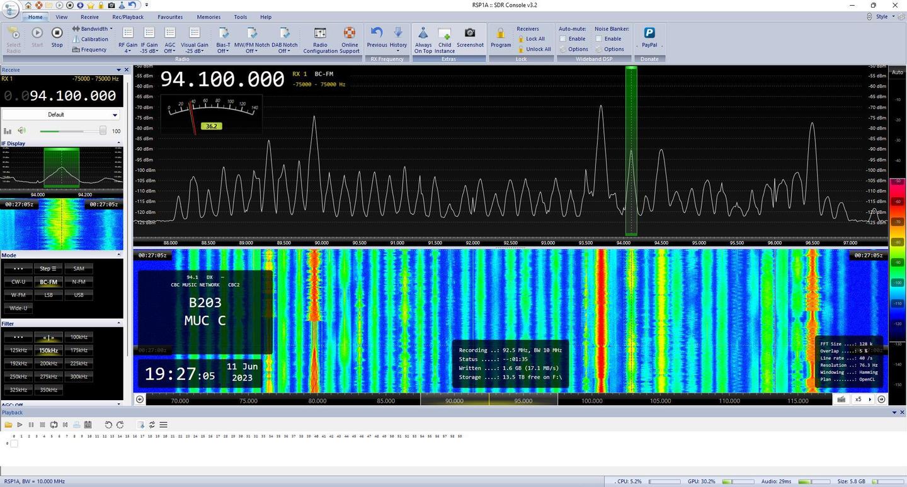
Task: Open recording file in Playback toolbar
Action: [x=9, y=425]
